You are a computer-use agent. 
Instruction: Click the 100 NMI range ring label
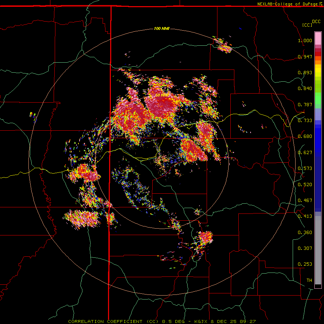click(x=162, y=28)
